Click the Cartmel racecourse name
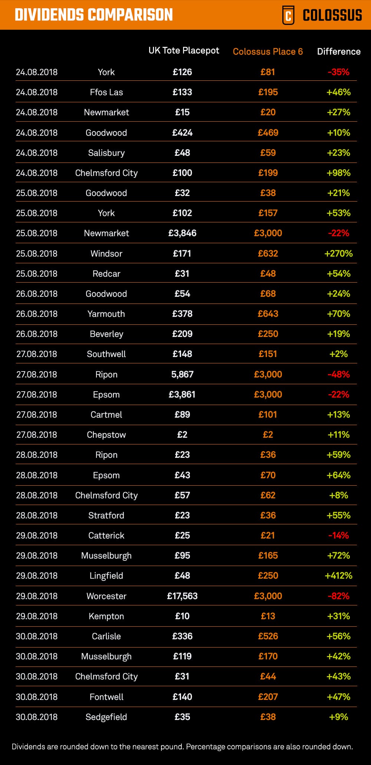Image resolution: width=371 pixels, height=765 pixels. point(106,415)
